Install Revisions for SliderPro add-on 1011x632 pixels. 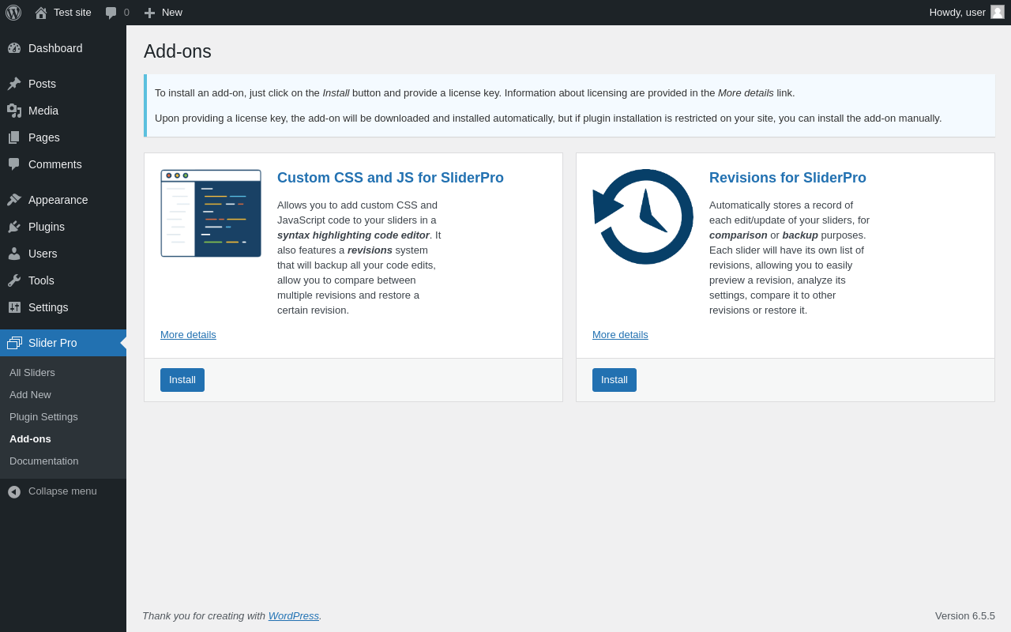coord(614,380)
